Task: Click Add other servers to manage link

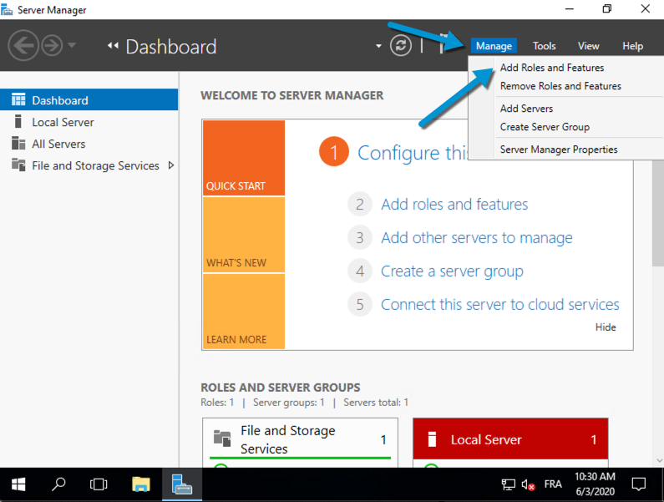Action: click(x=476, y=238)
